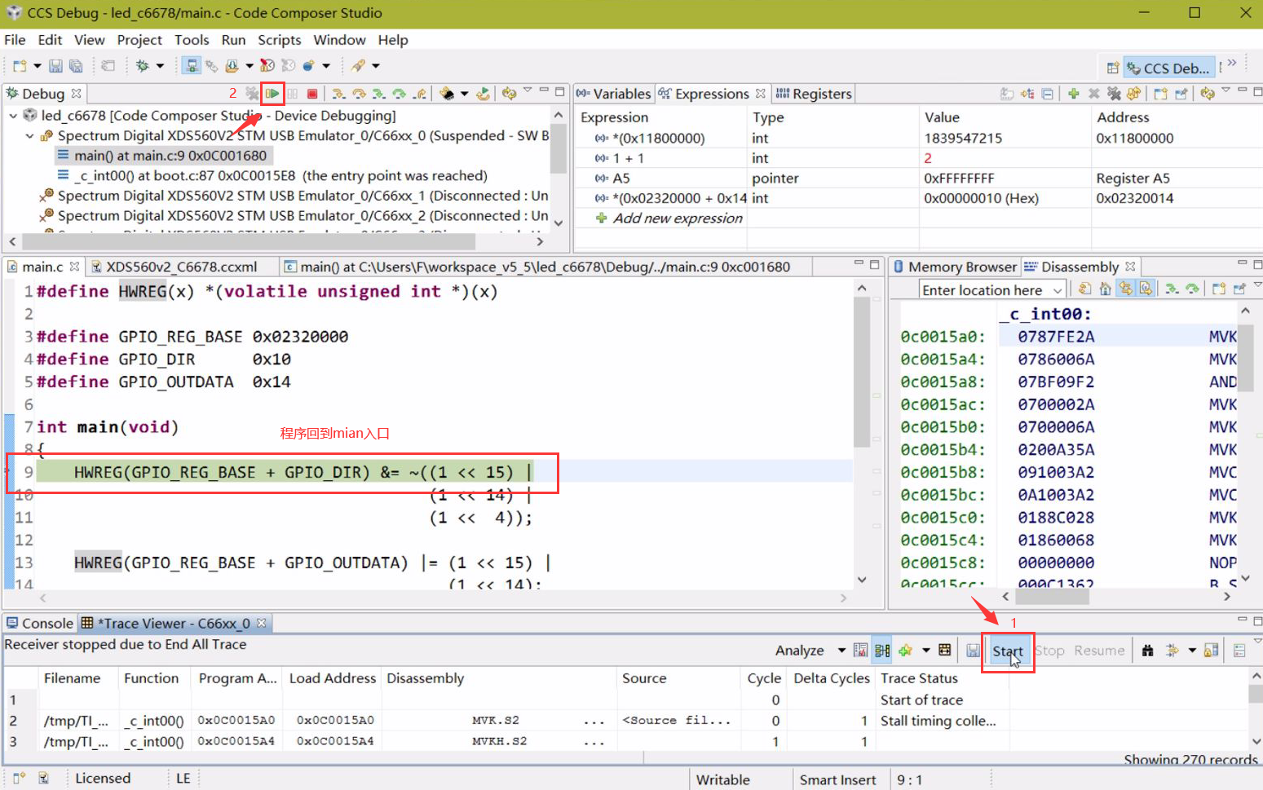Click the Add new expression plus icon

point(601,218)
